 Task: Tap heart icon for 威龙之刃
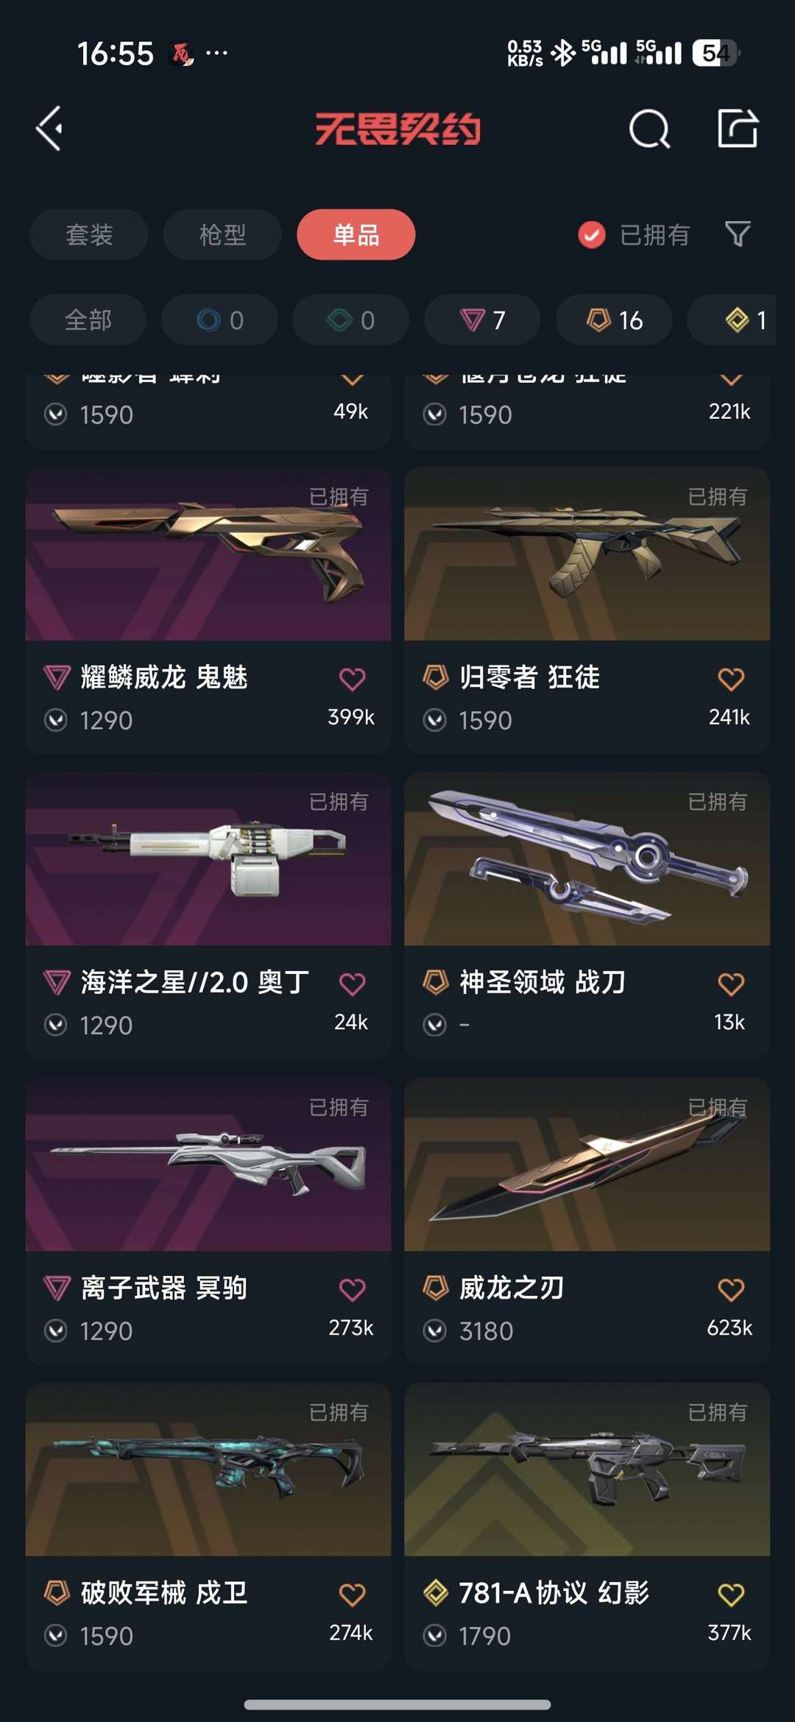[x=731, y=1289]
